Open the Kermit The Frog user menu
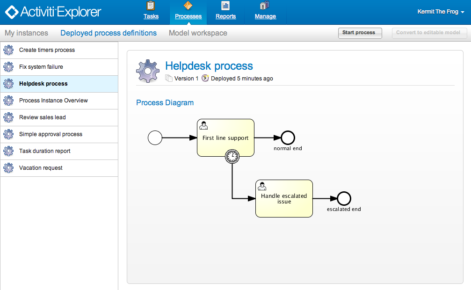 pyautogui.click(x=440, y=12)
